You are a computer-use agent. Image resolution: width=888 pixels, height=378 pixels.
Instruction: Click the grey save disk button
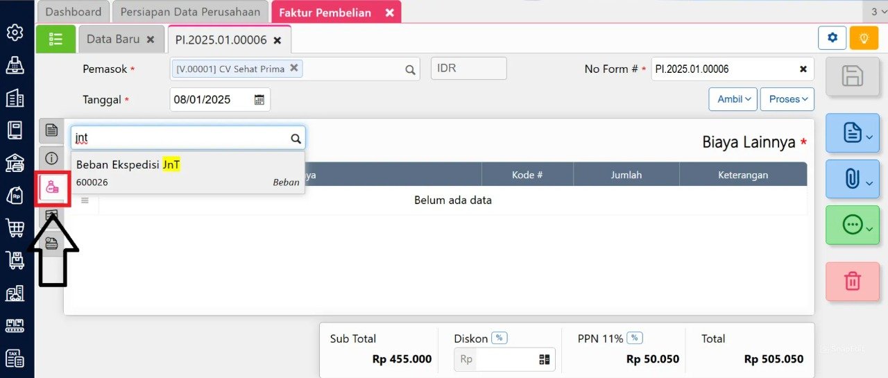pos(853,76)
